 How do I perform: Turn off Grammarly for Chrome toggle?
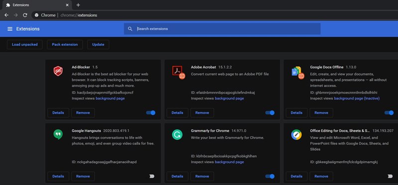click(x=270, y=176)
